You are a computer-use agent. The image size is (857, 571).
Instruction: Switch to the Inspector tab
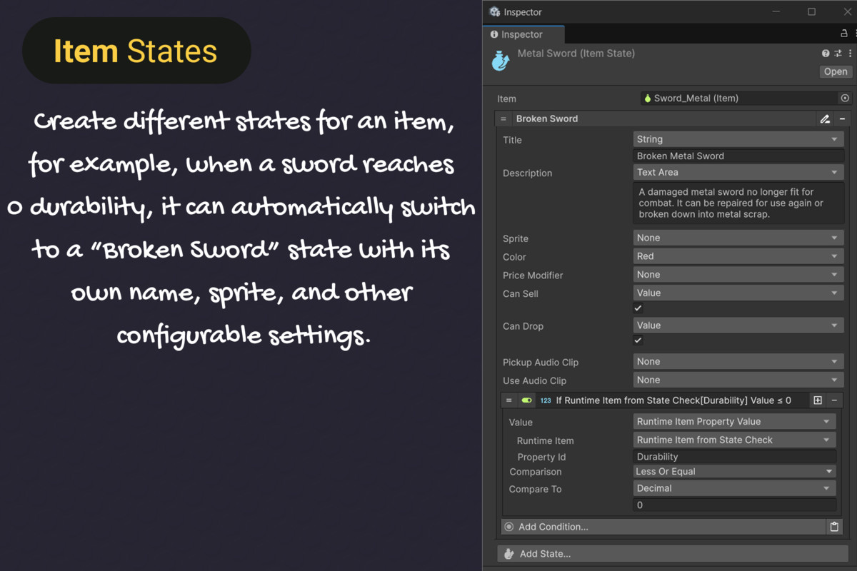(523, 34)
